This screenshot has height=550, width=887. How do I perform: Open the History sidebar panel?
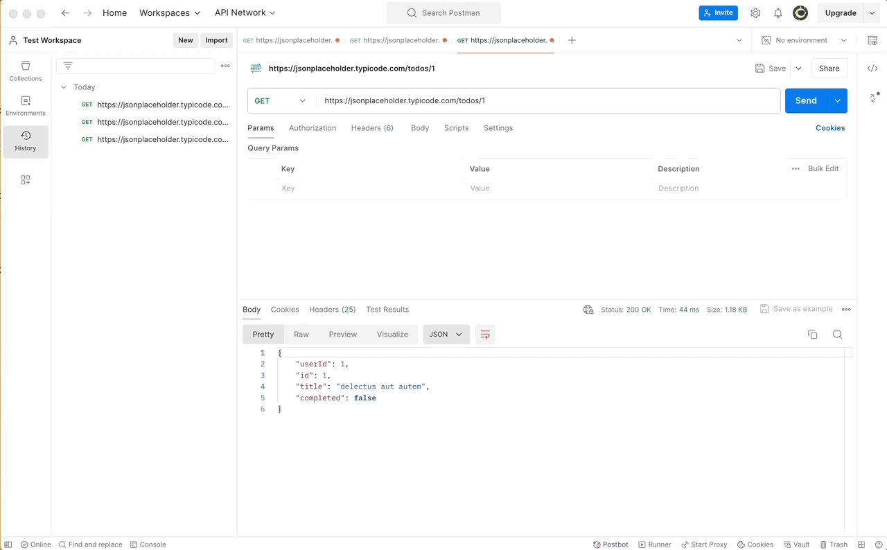click(x=26, y=141)
